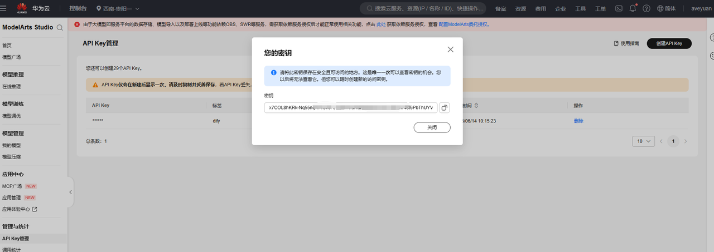Open 应用体验中心 external link
The image size is (714, 252).
pyautogui.click(x=20, y=209)
